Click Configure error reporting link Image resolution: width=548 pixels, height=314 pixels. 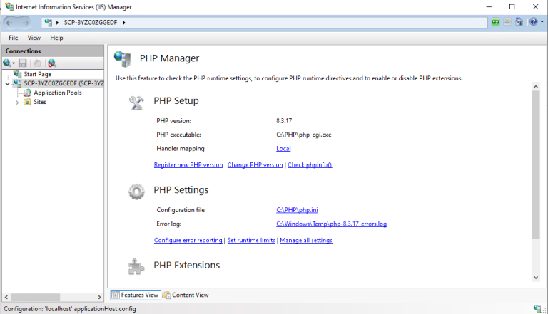[188, 241]
